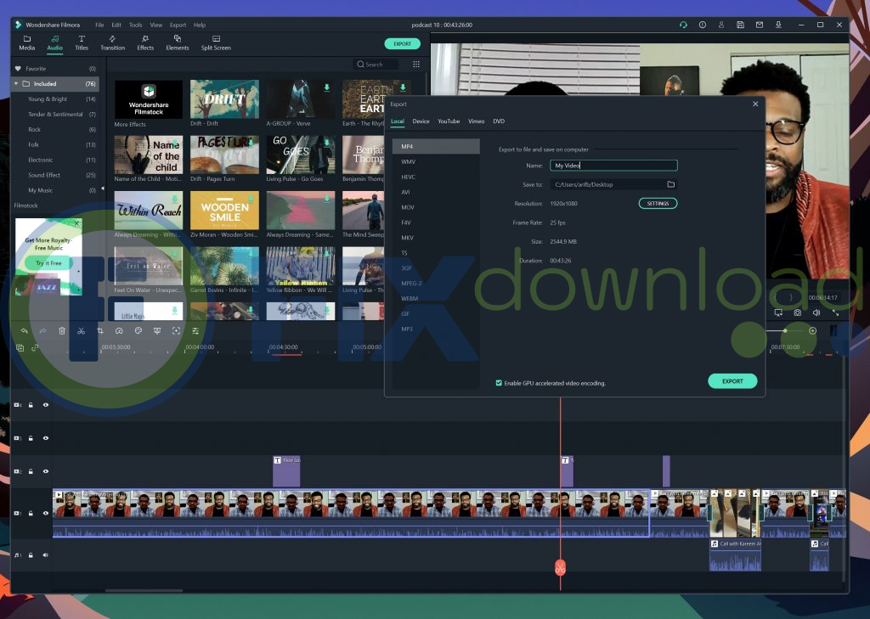Click the Color palette icon in timeline toolbar

click(x=138, y=330)
